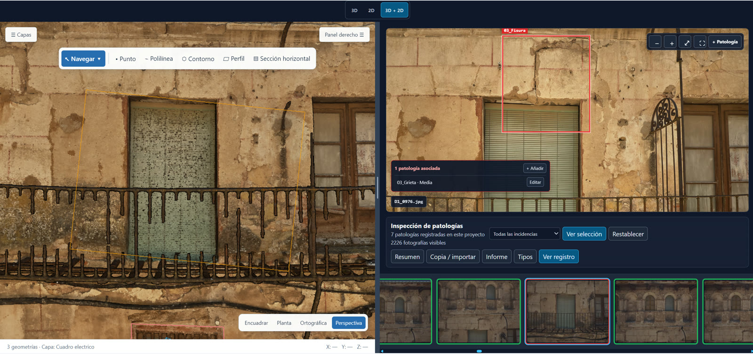Viewport: 753px width, 354px height.
Task: Click the D1_0976.jpg filename label
Action: [x=409, y=201]
